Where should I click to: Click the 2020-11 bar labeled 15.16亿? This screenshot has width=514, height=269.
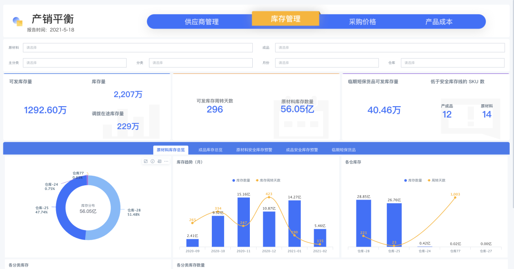click(x=244, y=222)
